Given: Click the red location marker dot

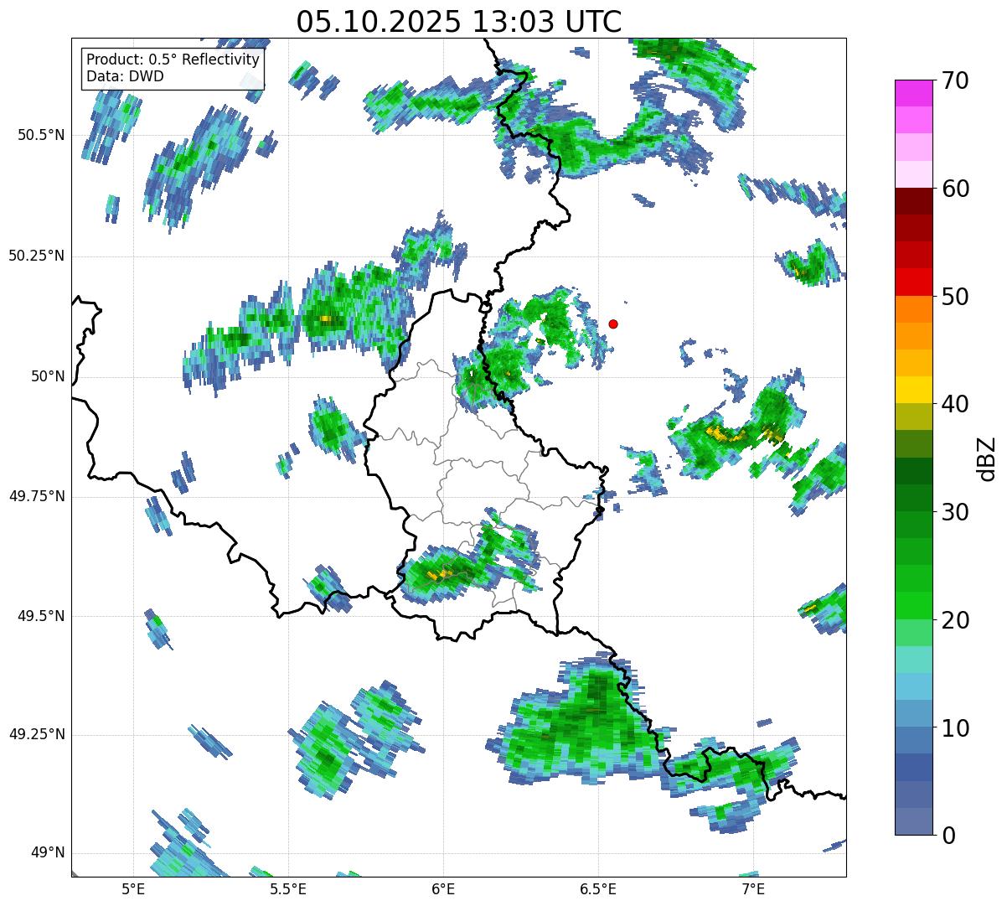Looking at the screenshot, I should (613, 324).
